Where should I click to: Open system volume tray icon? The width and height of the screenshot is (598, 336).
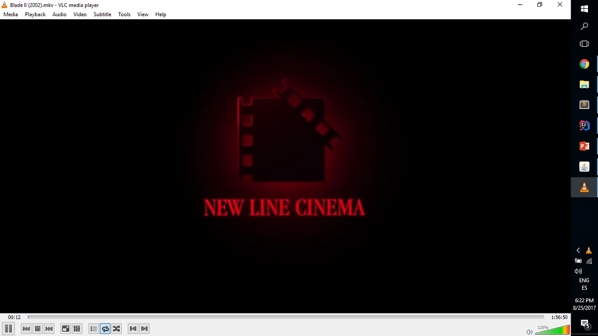point(578,272)
